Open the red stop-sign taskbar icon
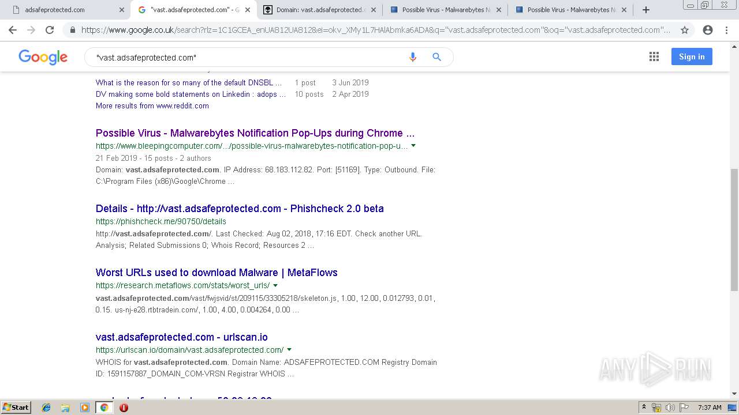The image size is (739, 415). click(x=124, y=408)
